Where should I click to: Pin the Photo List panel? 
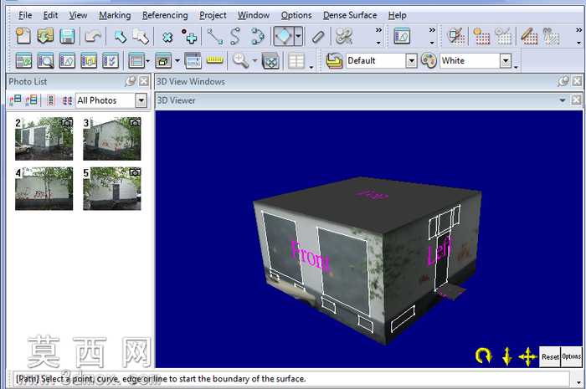point(131,81)
